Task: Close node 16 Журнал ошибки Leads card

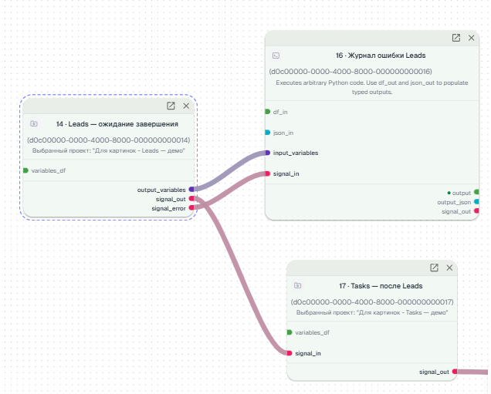Action: 471,38
